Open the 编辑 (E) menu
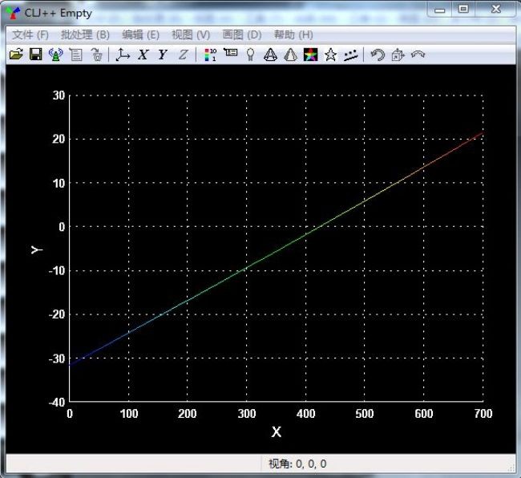The height and width of the screenshot is (478, 521). click(x=140, y=34)
